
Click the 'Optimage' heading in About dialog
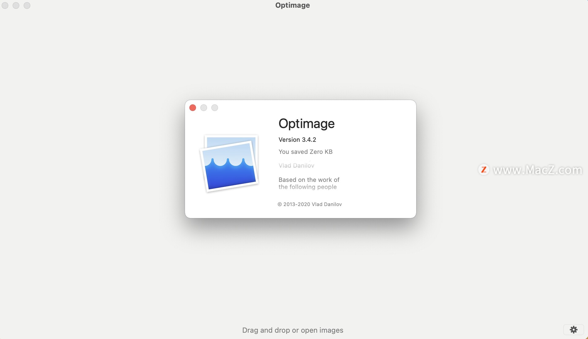click(307, 123)
